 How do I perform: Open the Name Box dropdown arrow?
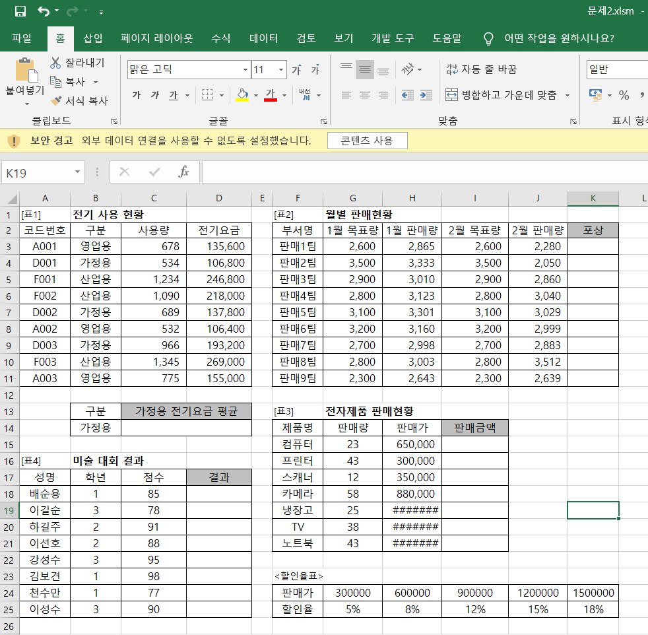(77, 172)
